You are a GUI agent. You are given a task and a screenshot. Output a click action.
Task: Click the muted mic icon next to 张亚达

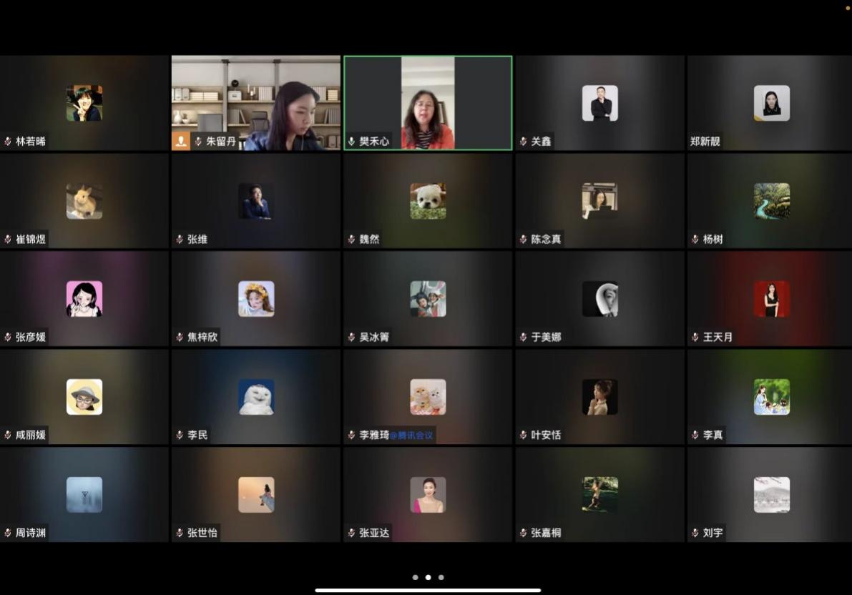click(351, 533)
